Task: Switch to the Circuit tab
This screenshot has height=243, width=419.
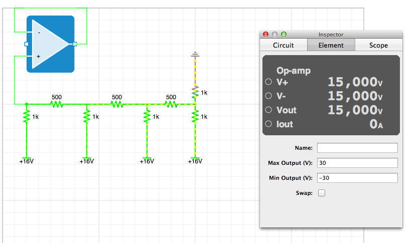Action: click(x=284, y=45)
